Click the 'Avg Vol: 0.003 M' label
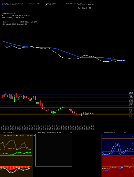 point(86,5)
